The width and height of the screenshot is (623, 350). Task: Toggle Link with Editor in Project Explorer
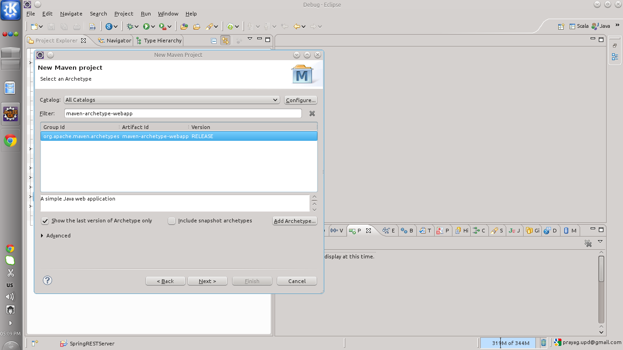(x=225, y=41)
